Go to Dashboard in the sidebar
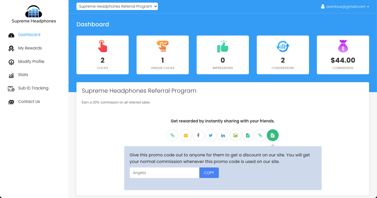This screenshot has width=377, height=198. click(29, 35)
